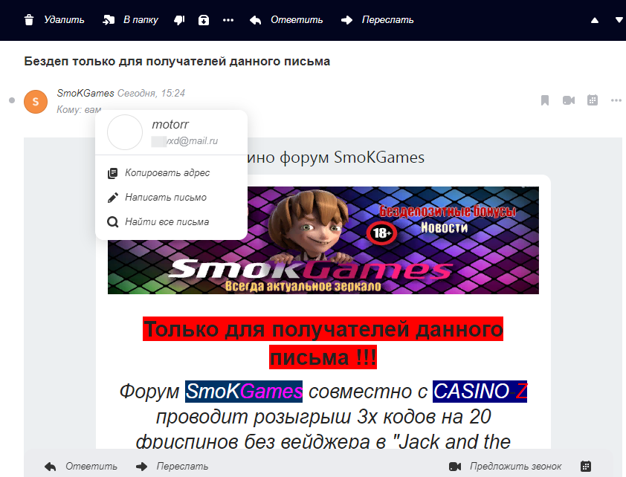
Task: Click the orange S sender avatar
Action: 36,102
